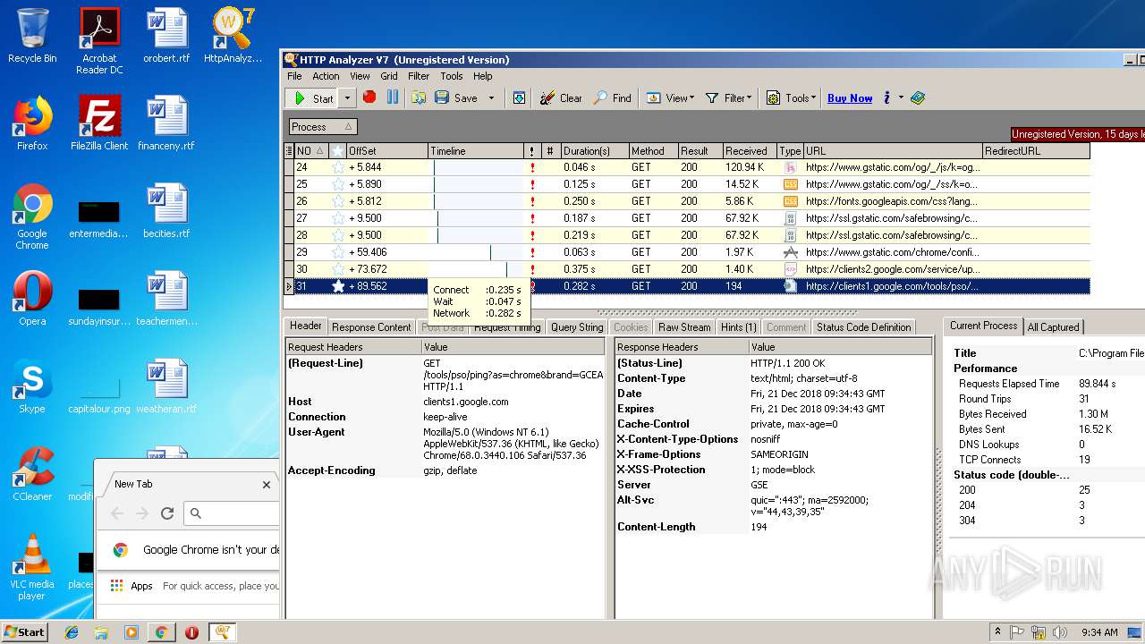Toggle the star on request row 24
The width and height of the screenshot is (1145, 644).
pyautogui.click(x=338, y=167)
